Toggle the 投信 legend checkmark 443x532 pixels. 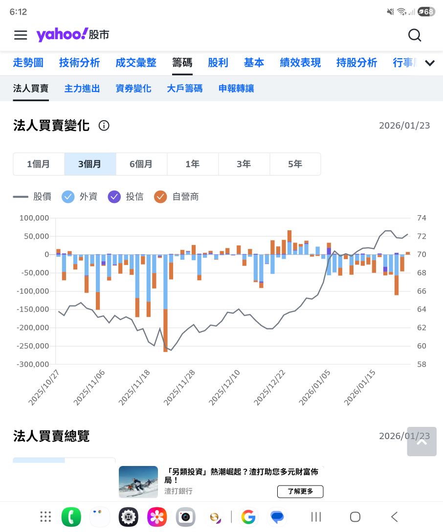114,197
